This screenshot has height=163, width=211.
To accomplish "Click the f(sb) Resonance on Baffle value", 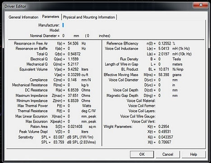I will [x=69, y=49].
